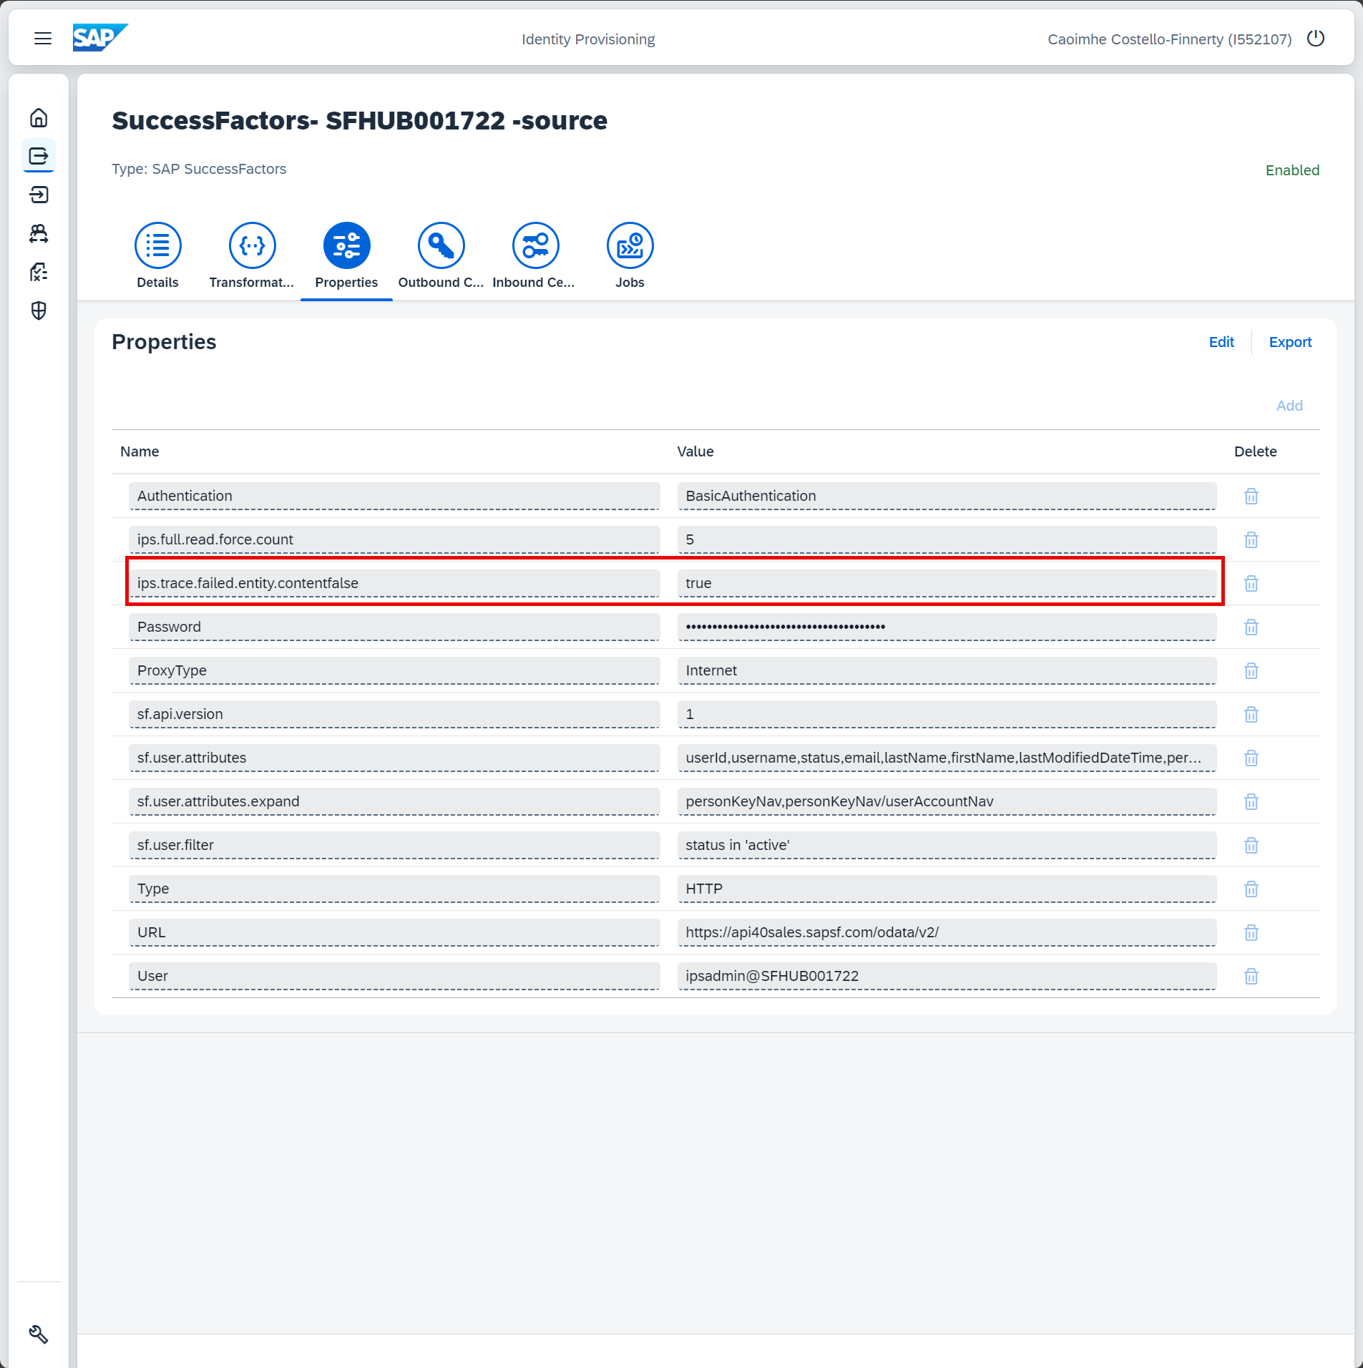Open the wrench support tools icon
Screen dimensions: 1363x1368
point(39,1334)
